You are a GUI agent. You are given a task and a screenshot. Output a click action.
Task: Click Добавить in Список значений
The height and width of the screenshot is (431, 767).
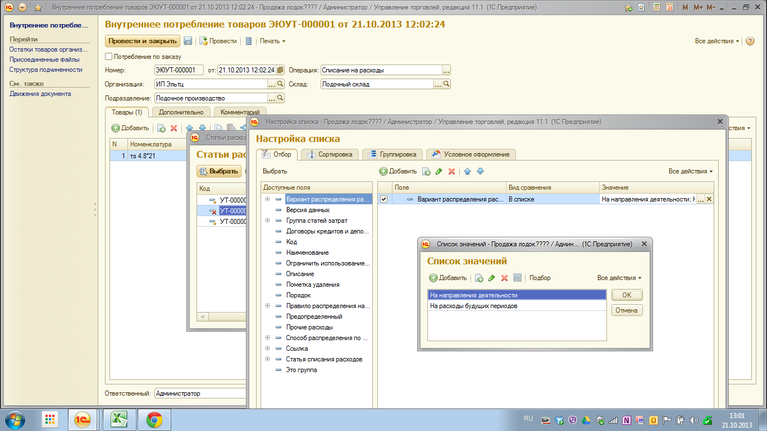pyautogui.click(x=448, y=278)
